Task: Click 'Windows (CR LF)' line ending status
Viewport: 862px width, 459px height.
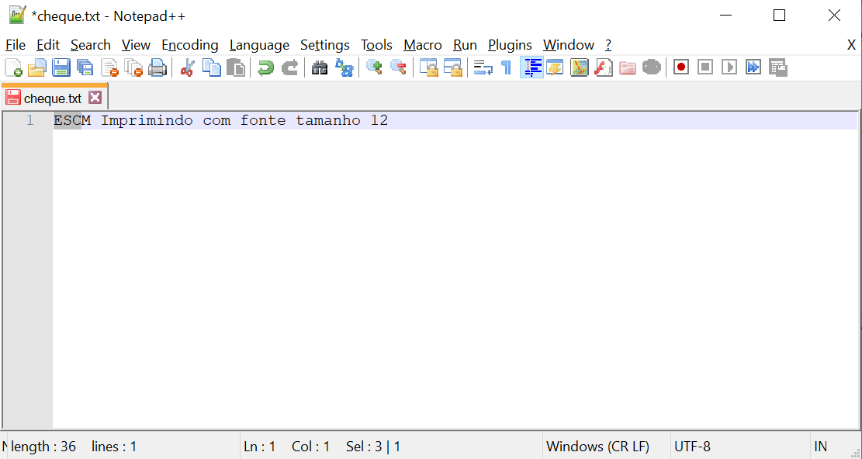Action: (597, 447)
